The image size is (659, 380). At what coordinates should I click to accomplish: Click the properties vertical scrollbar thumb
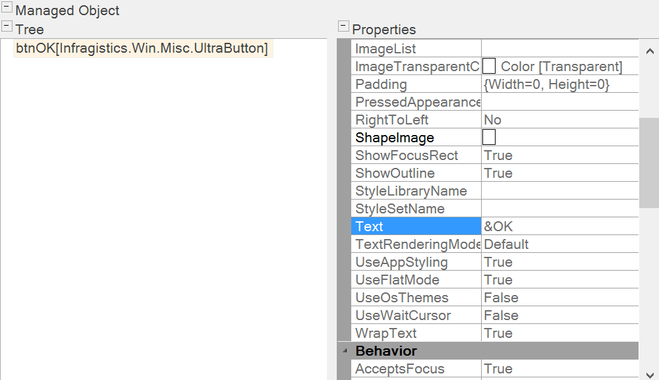click(648, 163)
